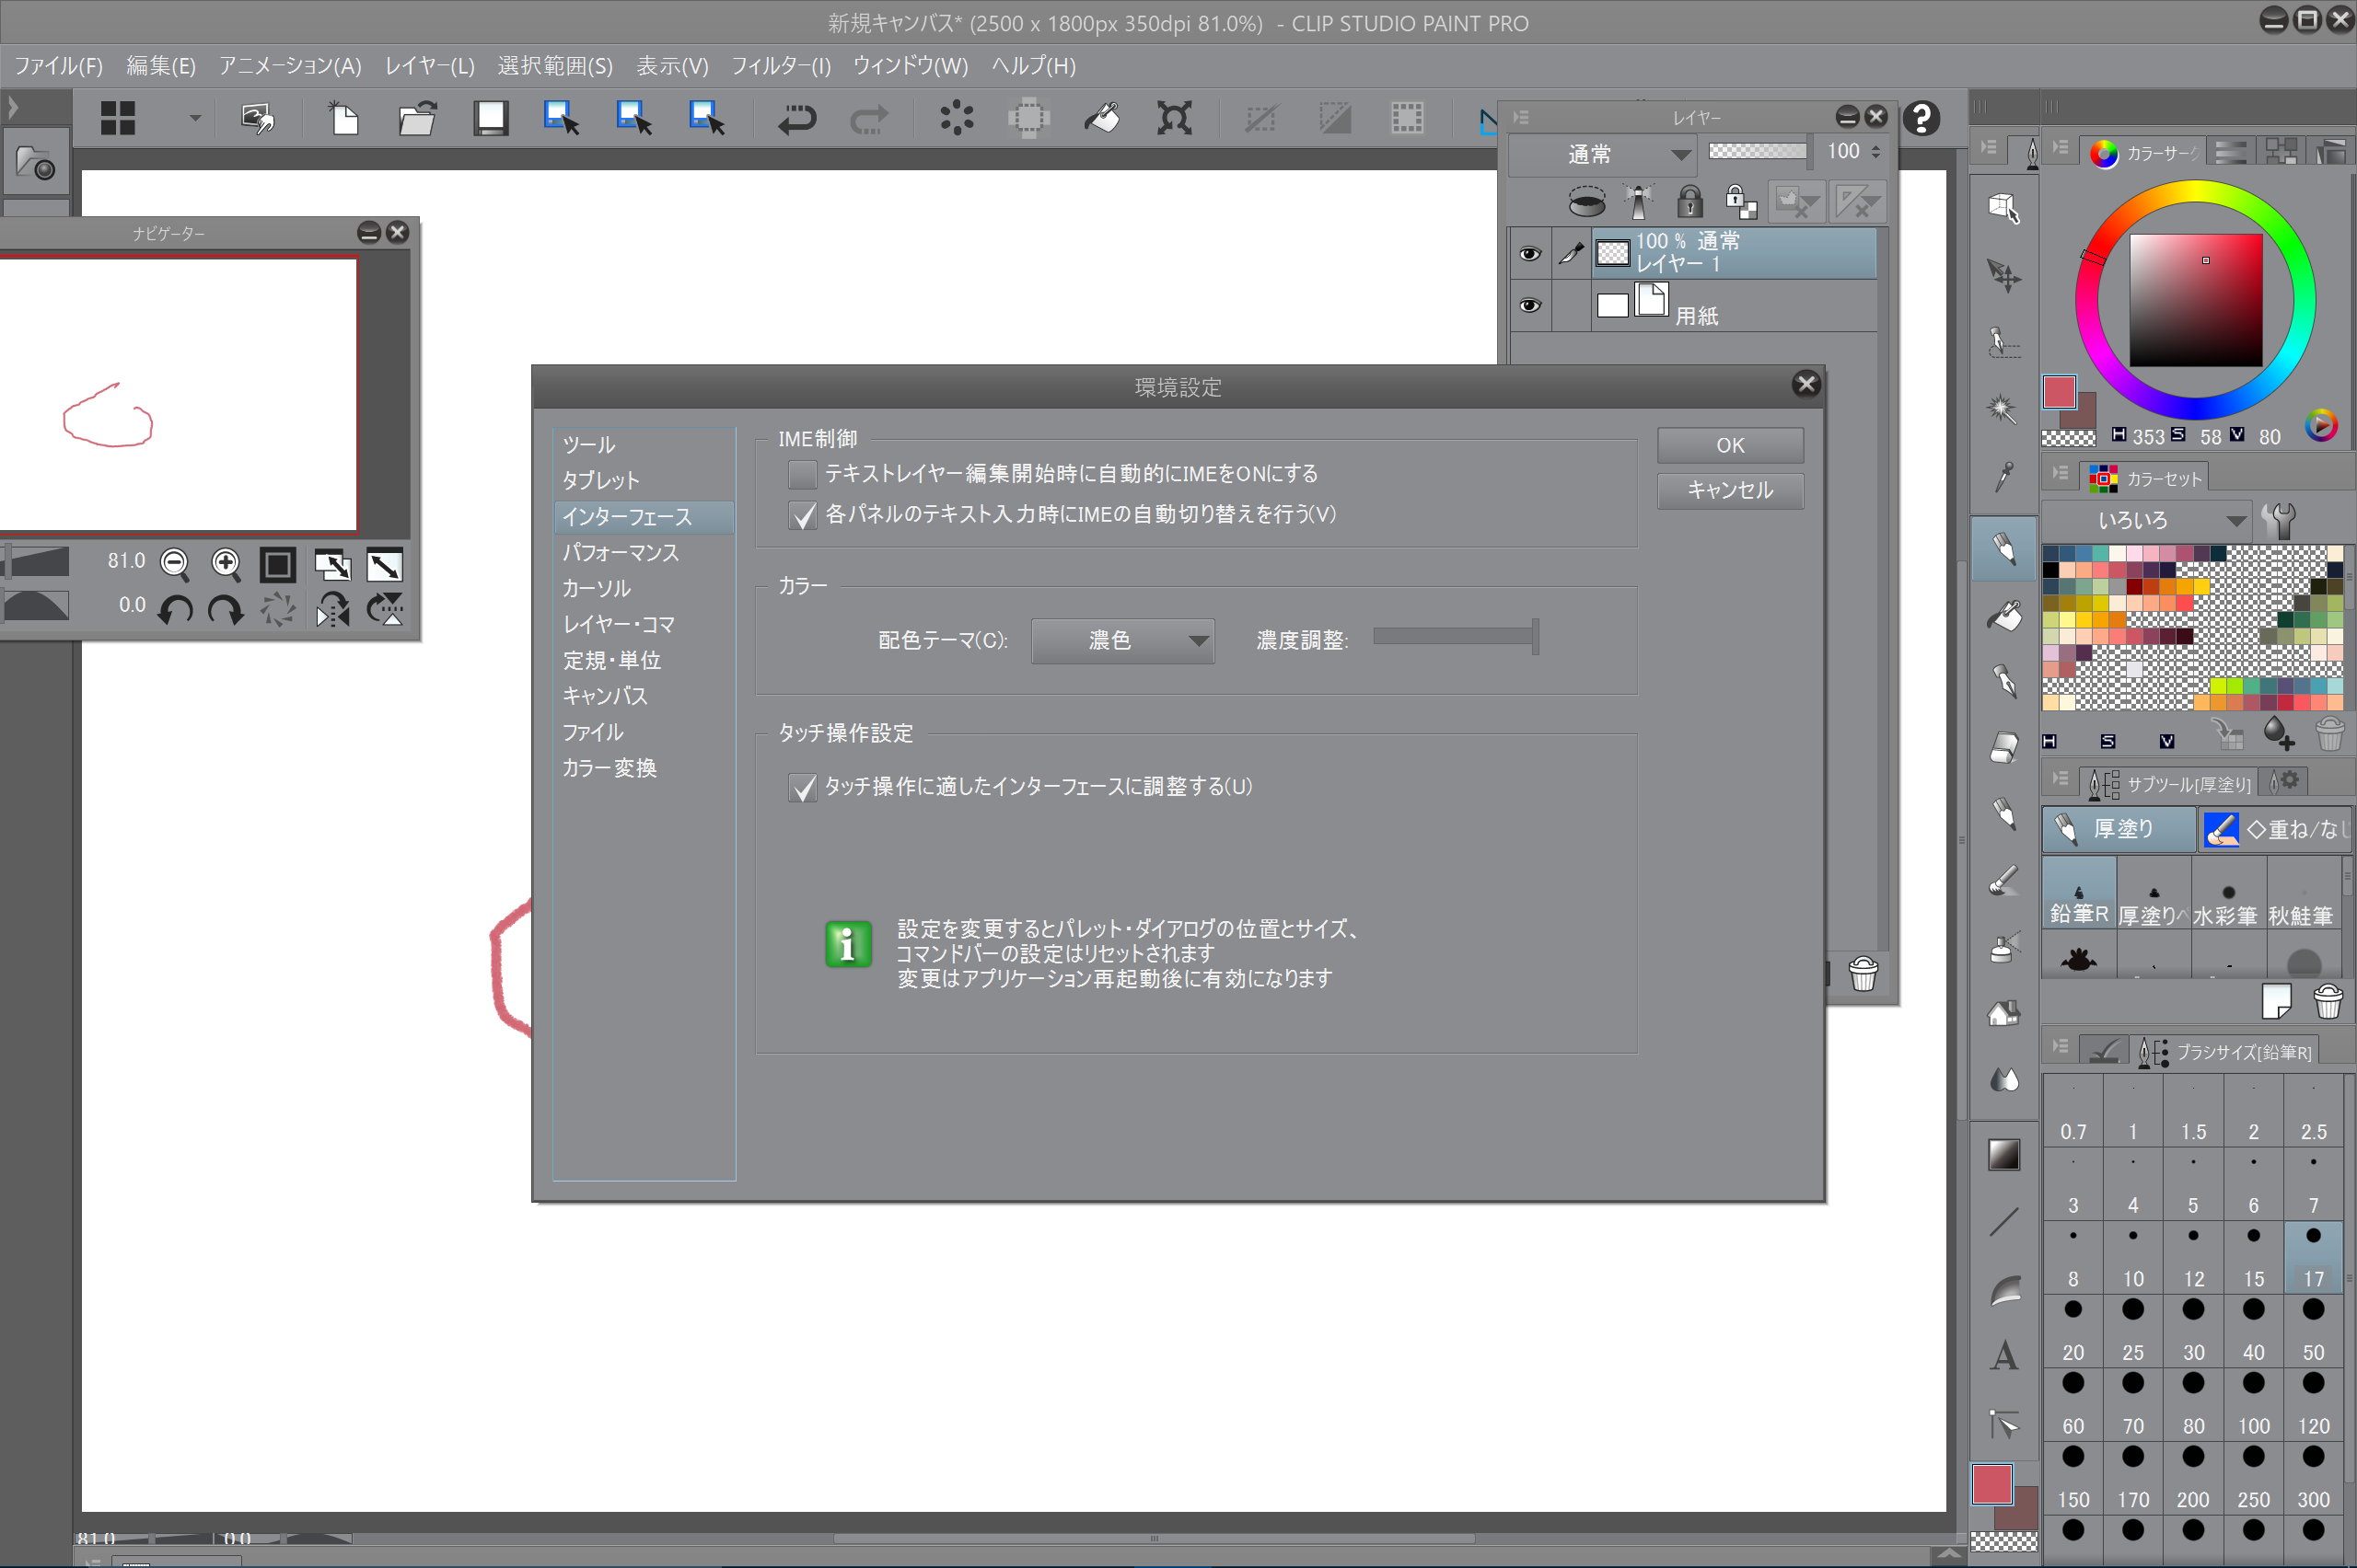Screen dimensions: 2357x1568
Task: Select the Eraser tool in tool palette
Action: coord(2003,748)
